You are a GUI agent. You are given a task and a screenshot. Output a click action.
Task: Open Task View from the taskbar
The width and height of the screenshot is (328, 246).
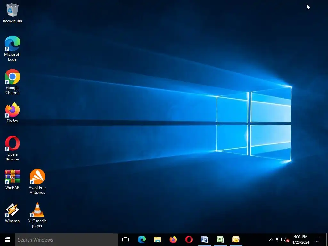tap(126, 240)
